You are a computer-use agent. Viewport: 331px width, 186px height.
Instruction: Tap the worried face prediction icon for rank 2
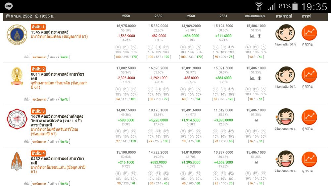click(x=285, y=75)
